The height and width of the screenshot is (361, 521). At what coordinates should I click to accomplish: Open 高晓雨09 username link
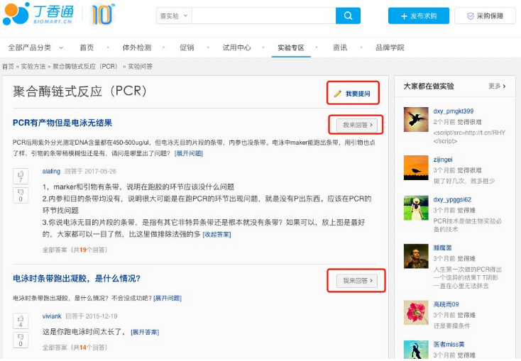[x=446, y=304]
